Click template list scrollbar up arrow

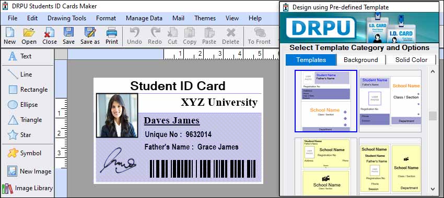433,72
